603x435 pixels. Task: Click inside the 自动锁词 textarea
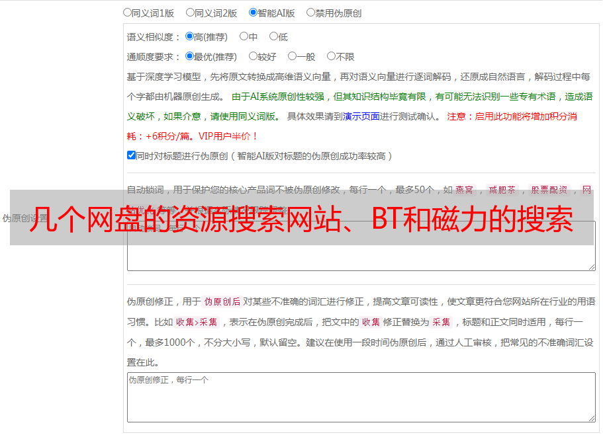click(x=361, y=246)
